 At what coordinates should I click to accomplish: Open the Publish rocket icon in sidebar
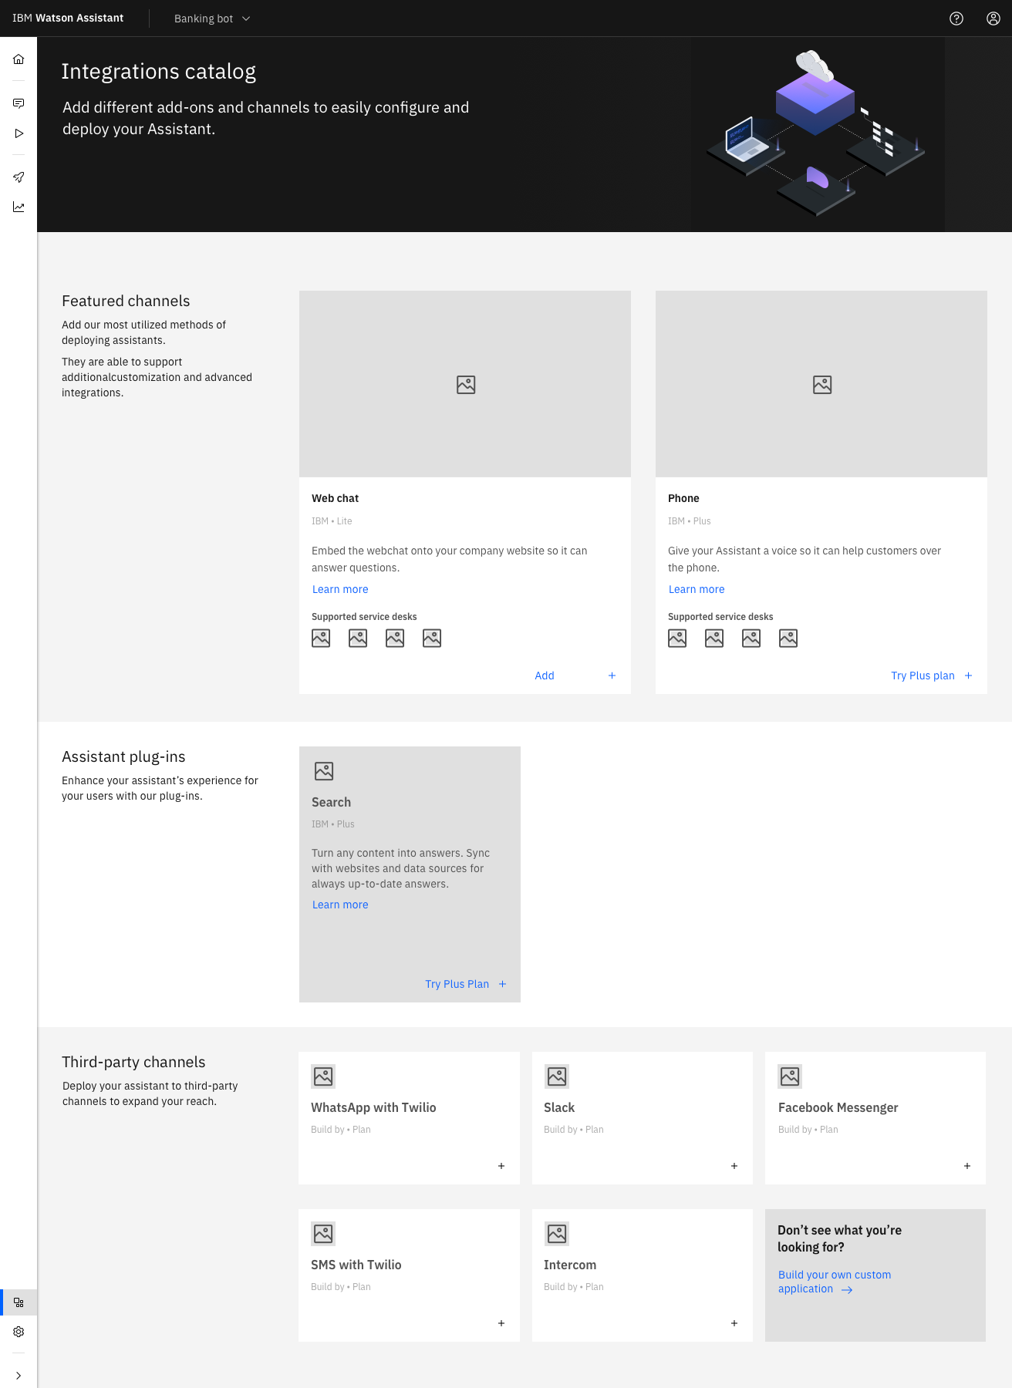[19, 177]
